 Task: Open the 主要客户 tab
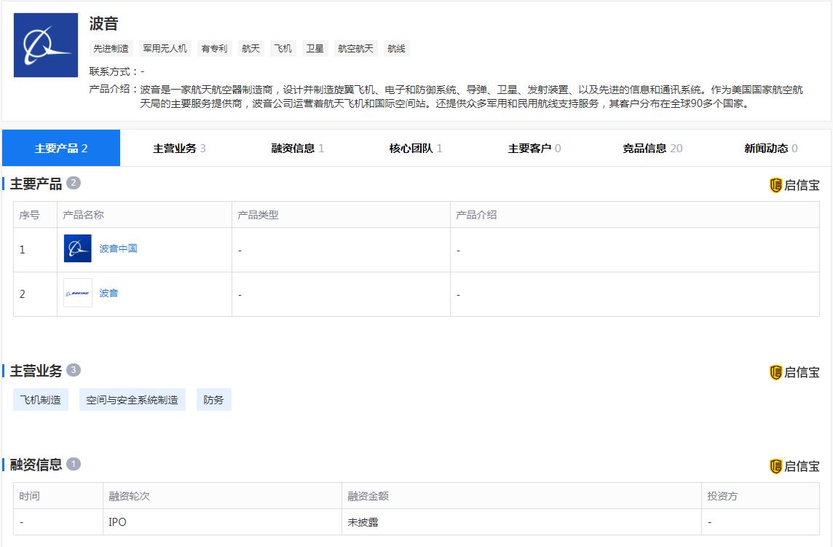[534, 149]
